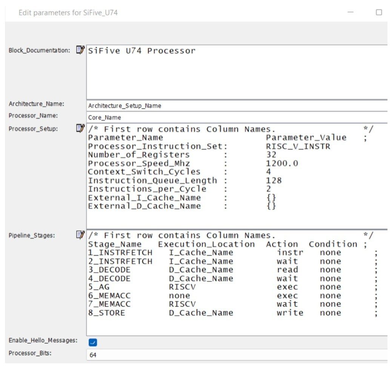Place cursor on Processor_Speed_Mhz value 1200.0
391x367 pixels.
coord(282,163)
